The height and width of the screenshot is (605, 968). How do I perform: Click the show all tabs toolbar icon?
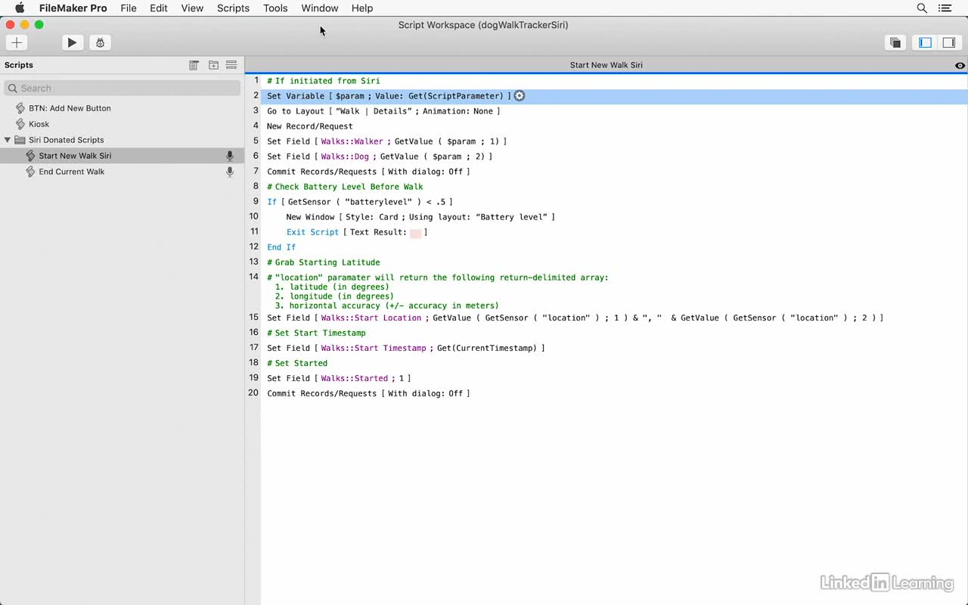click(895, 43)
